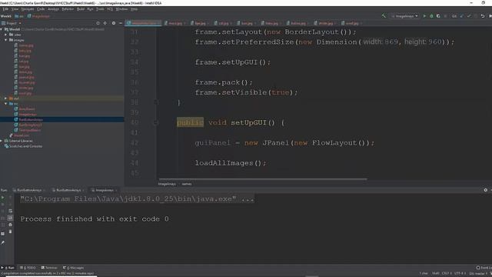This screenshot has height=277, width=492.
Task: Open the Analyze menu
Action: [53, 9]
